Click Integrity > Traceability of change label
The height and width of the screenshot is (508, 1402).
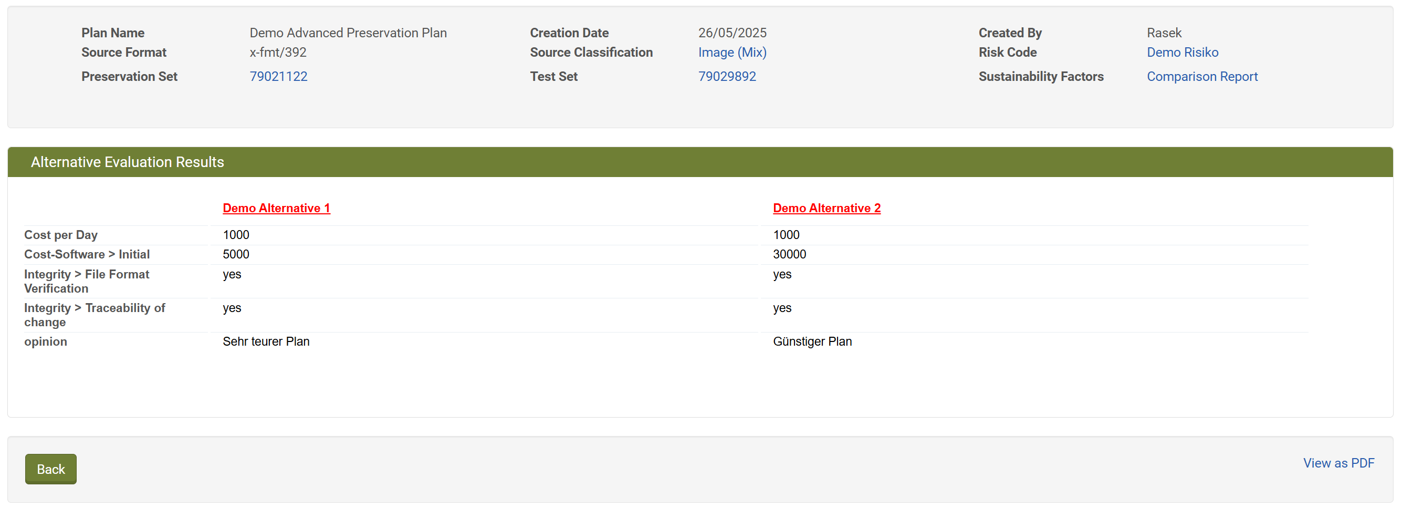click(x=94, y=315)
